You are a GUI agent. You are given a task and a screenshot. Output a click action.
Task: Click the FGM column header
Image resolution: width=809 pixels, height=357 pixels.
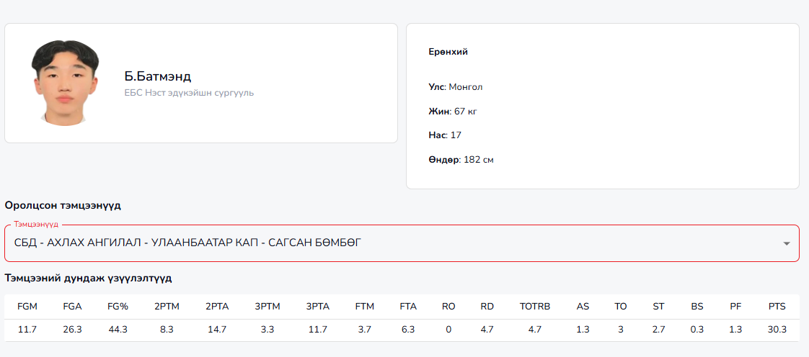tap(27, 307)
